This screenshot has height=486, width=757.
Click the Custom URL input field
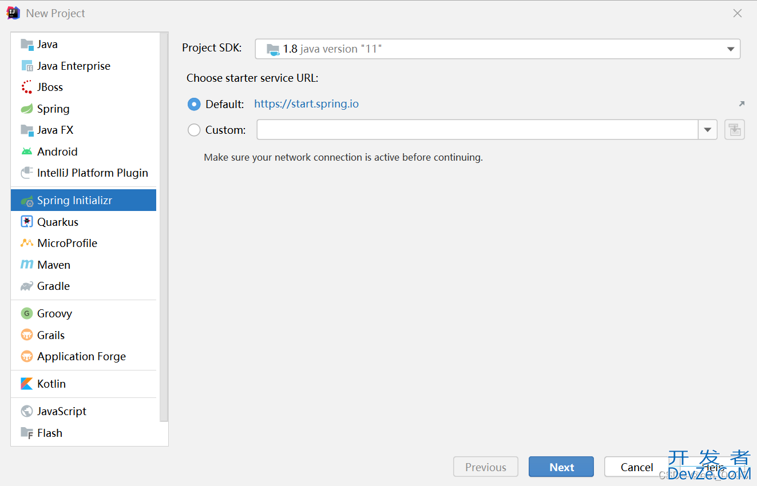pyautogui.click(x=477, y=130)
